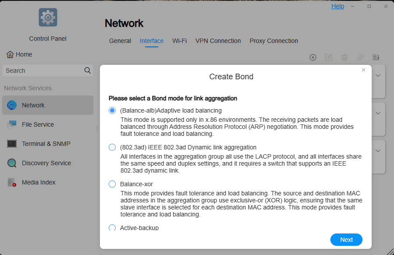
Task: Choose the Balance-xor bond mode
Action: tap(112, 184)
